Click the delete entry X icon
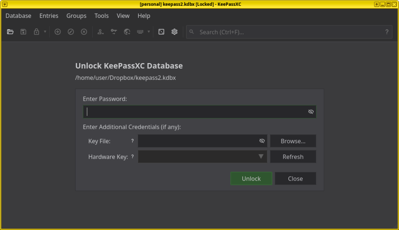399x230 pixels. pyautogui.click(x=84, y=32)
